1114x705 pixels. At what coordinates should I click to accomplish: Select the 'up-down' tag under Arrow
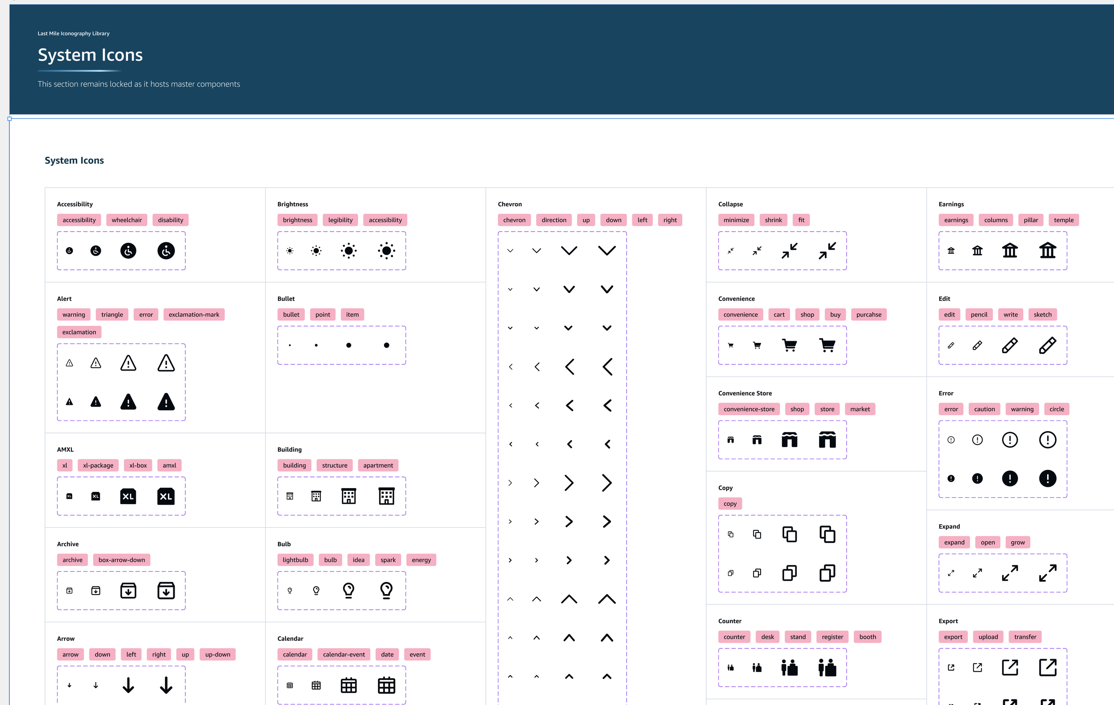click(x=217, y=654)
